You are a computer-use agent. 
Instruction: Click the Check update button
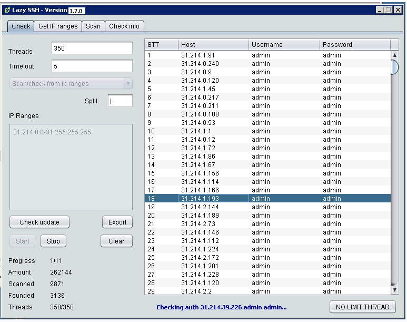39,222
